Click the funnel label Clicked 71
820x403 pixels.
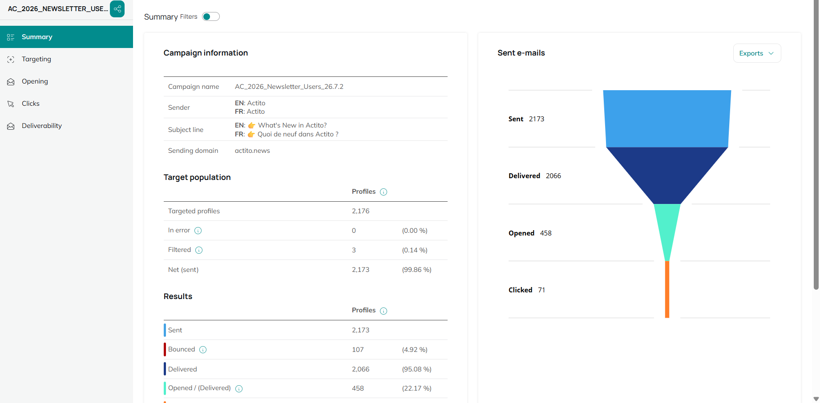527,290
